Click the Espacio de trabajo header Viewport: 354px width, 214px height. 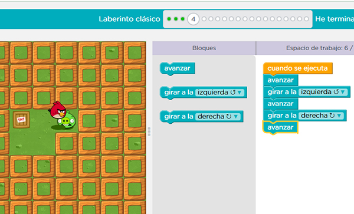point(305,48)
